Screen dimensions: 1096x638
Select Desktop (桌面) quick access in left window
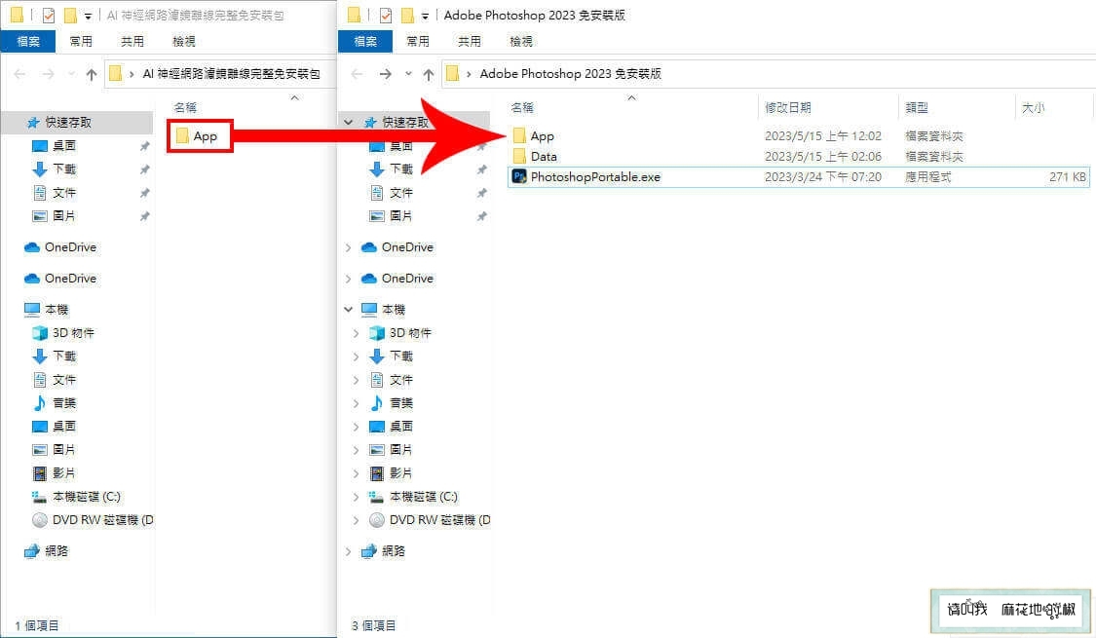click(x=55, y=146)
